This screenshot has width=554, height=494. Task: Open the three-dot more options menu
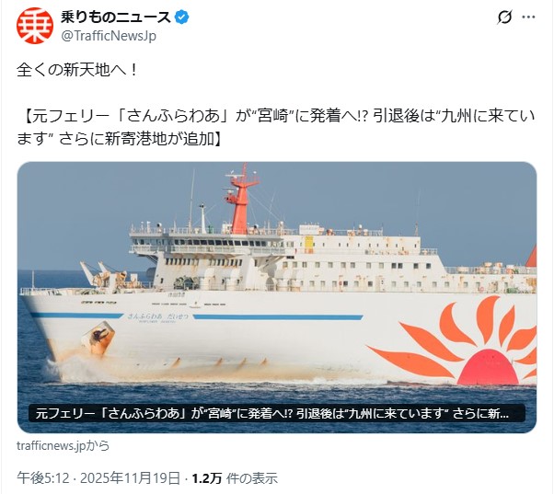(528, 17)
